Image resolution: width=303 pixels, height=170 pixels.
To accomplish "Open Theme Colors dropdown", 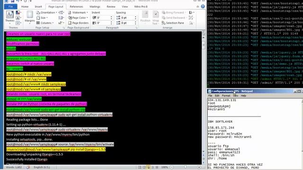I will [x=18, y=13].
